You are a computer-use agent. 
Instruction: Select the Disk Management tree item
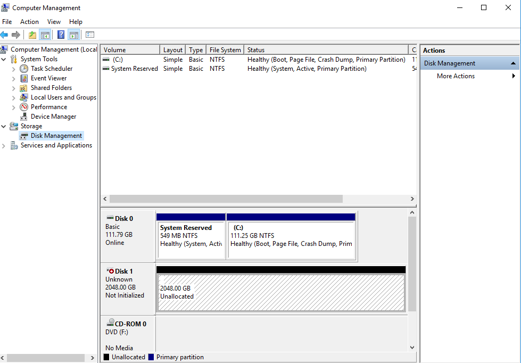56,136
